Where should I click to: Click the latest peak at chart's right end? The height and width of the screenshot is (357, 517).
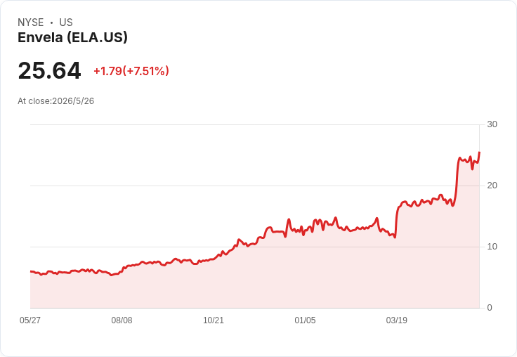(x=479, y=152)
